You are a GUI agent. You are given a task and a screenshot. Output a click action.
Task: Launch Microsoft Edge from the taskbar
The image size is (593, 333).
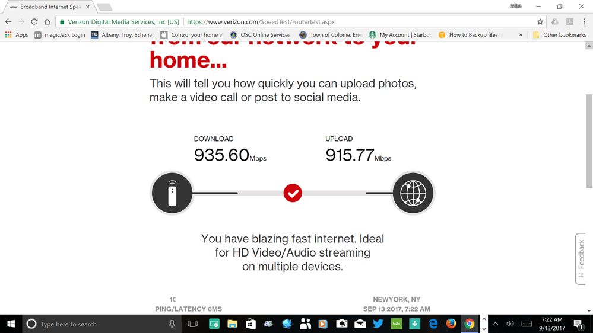(x=433, y=324)
